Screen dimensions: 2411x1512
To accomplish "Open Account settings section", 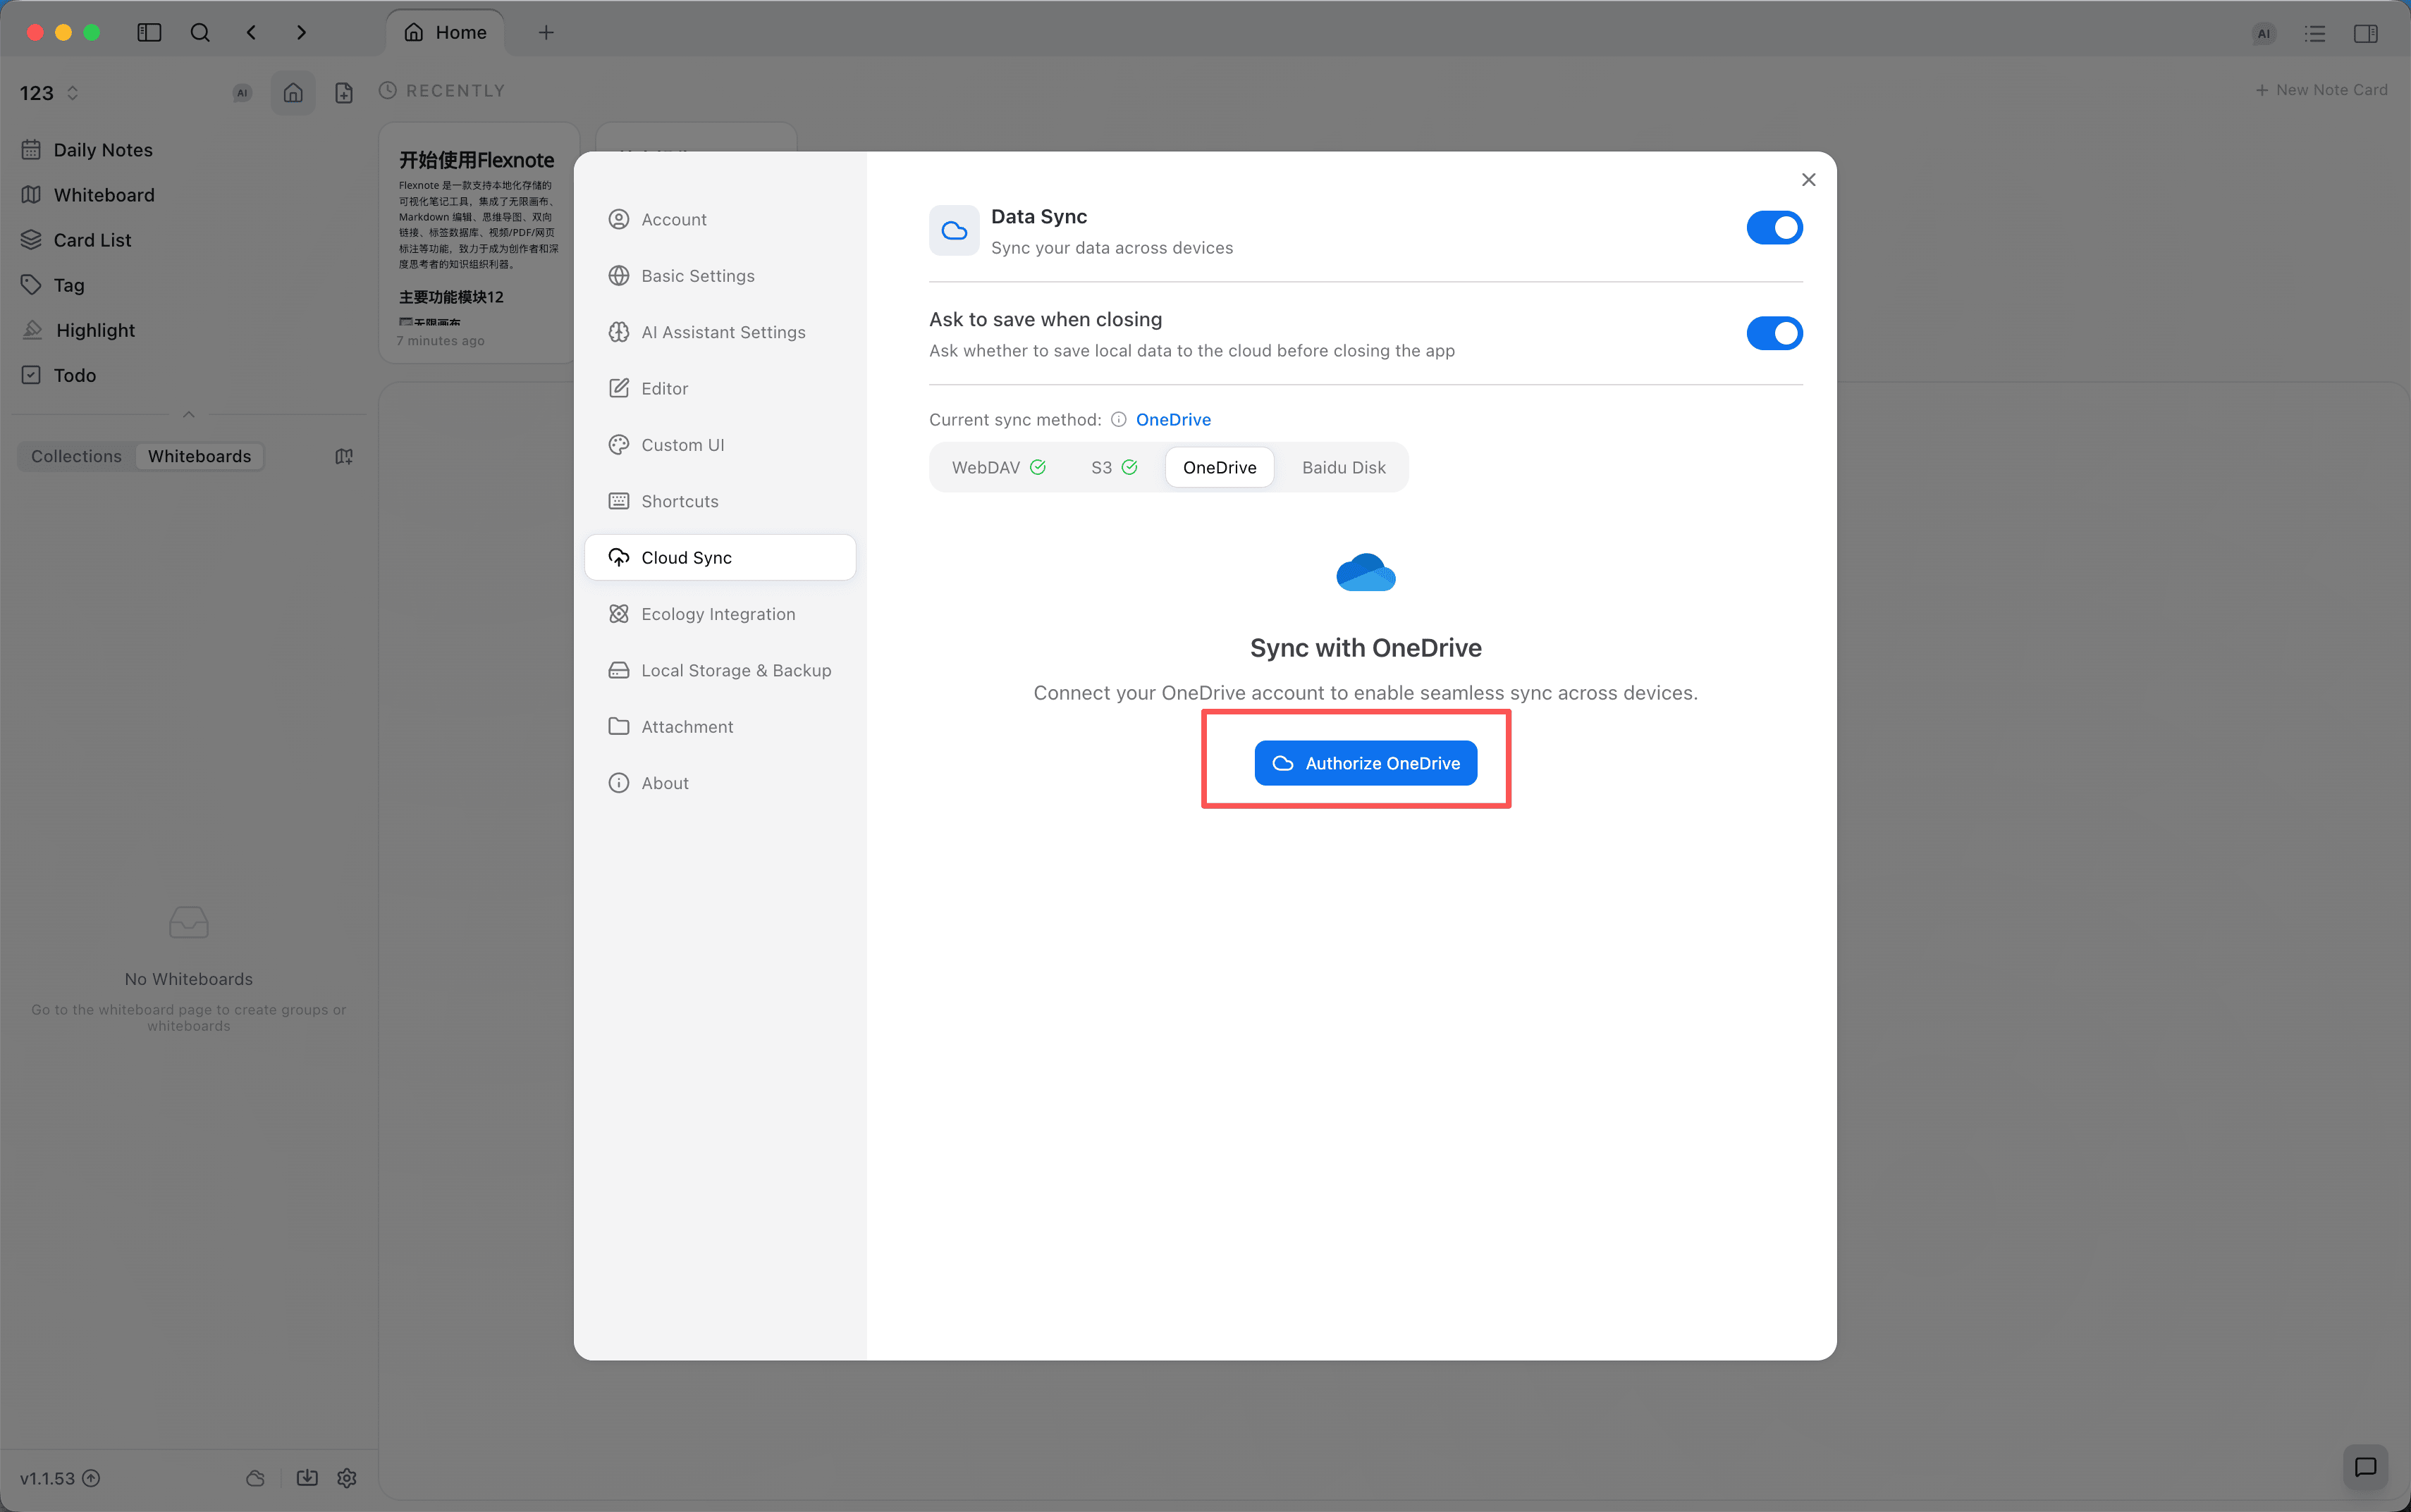I will [x=720, y=219].
